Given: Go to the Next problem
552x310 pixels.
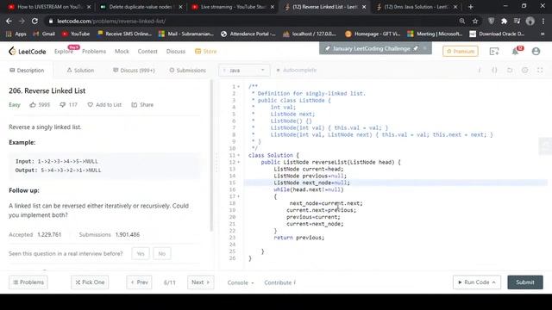Looking at the screenshot, I should point(200,282).
